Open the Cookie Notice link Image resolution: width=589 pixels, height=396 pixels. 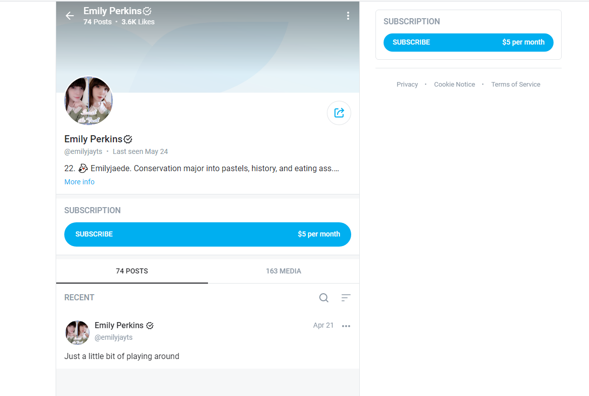pyautogui.click(x=454, y=85)
